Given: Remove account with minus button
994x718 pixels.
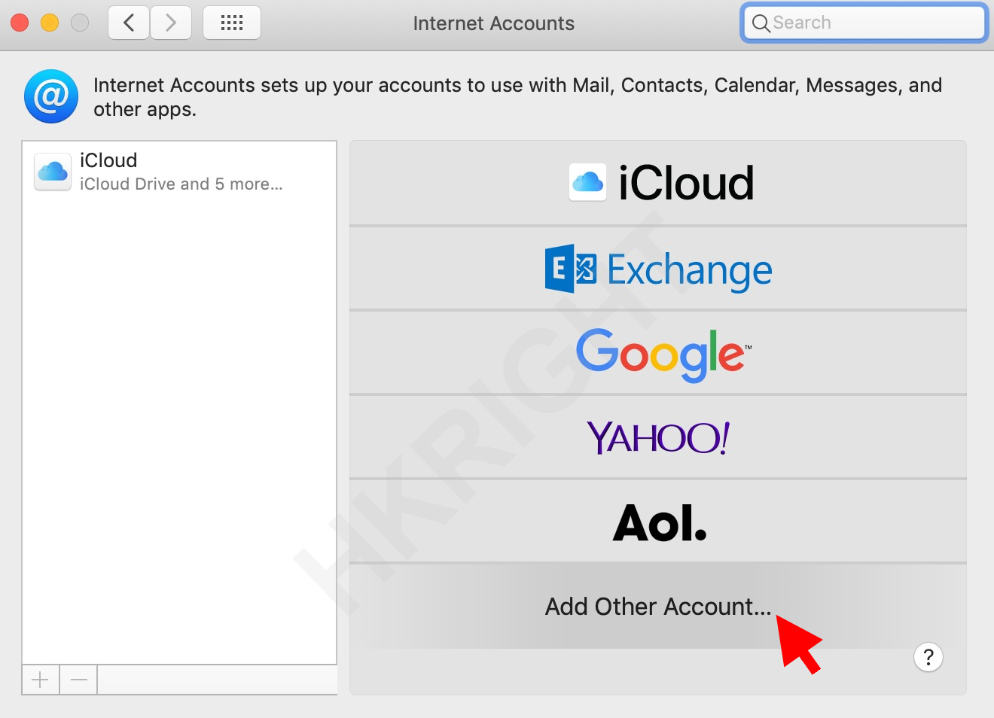Looking at the screenshot, I should [x=78, y=680].
